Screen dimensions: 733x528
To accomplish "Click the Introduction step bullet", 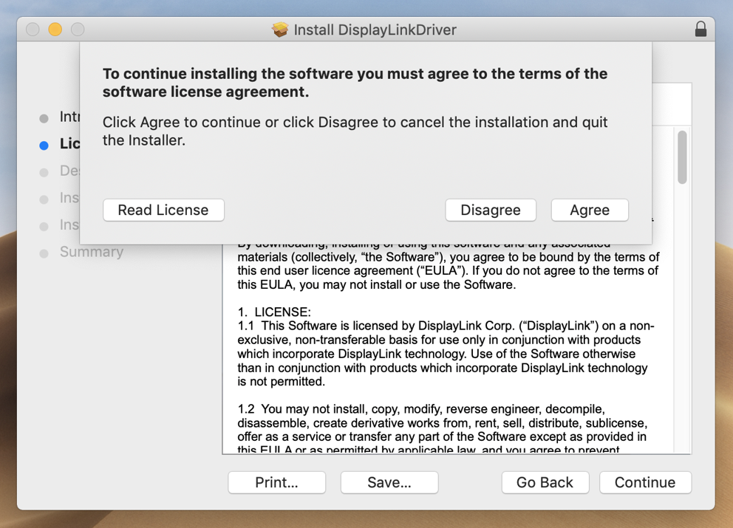I will (44, 119).
